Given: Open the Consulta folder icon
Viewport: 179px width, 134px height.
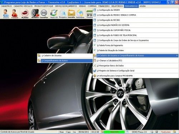Looking at the screenshot, I should [x=71, y=14].
